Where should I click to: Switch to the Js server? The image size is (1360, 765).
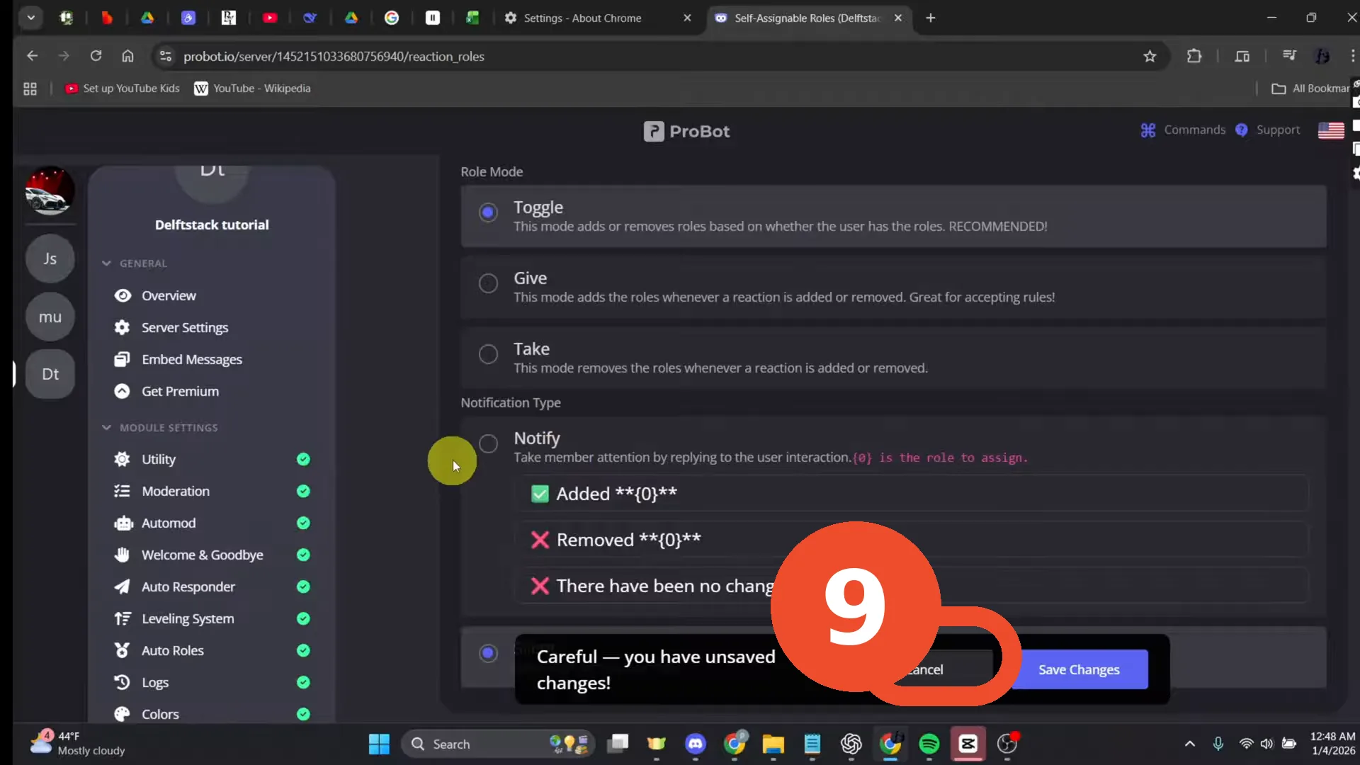[x=50, y=259]
